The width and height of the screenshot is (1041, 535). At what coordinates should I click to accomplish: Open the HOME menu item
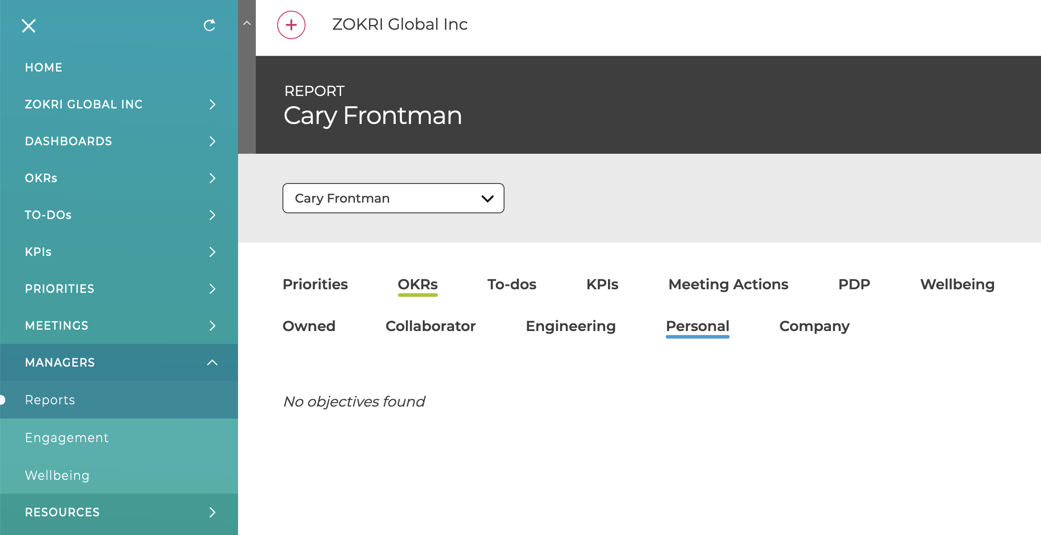[44, 68]
